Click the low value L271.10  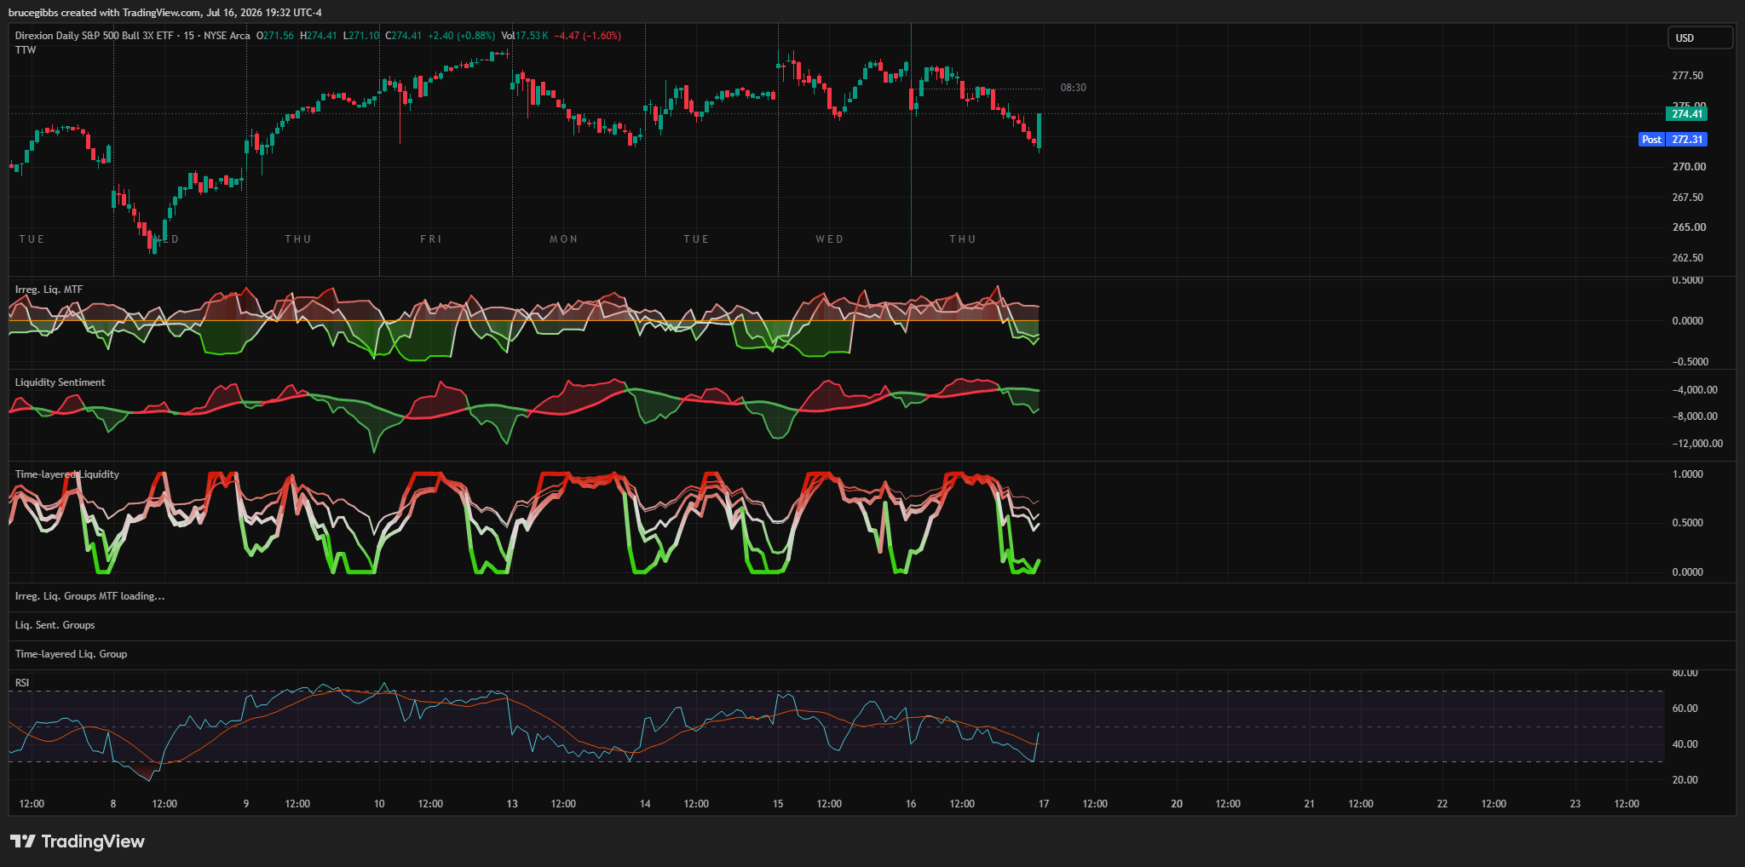[361, 36]
